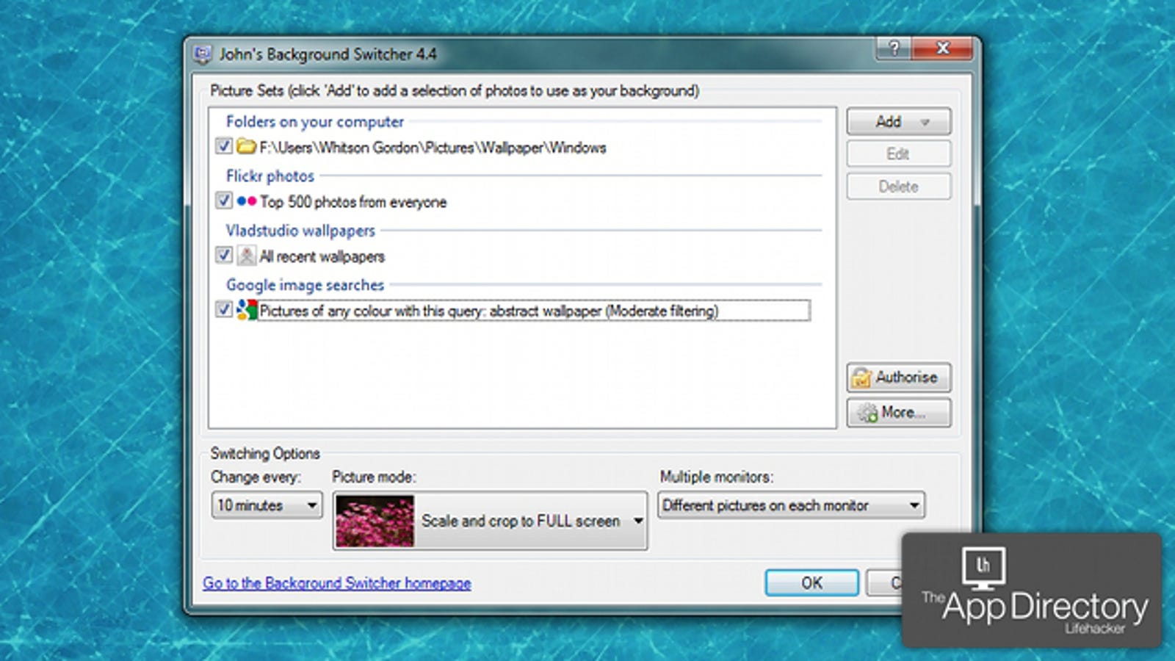This screenshot has width=1175, height=661.
Task: Uncheck the Wallpaper\Windows folder checkbox
Action: [224, 146]
